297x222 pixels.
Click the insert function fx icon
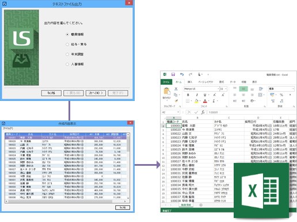pos(203,112)
